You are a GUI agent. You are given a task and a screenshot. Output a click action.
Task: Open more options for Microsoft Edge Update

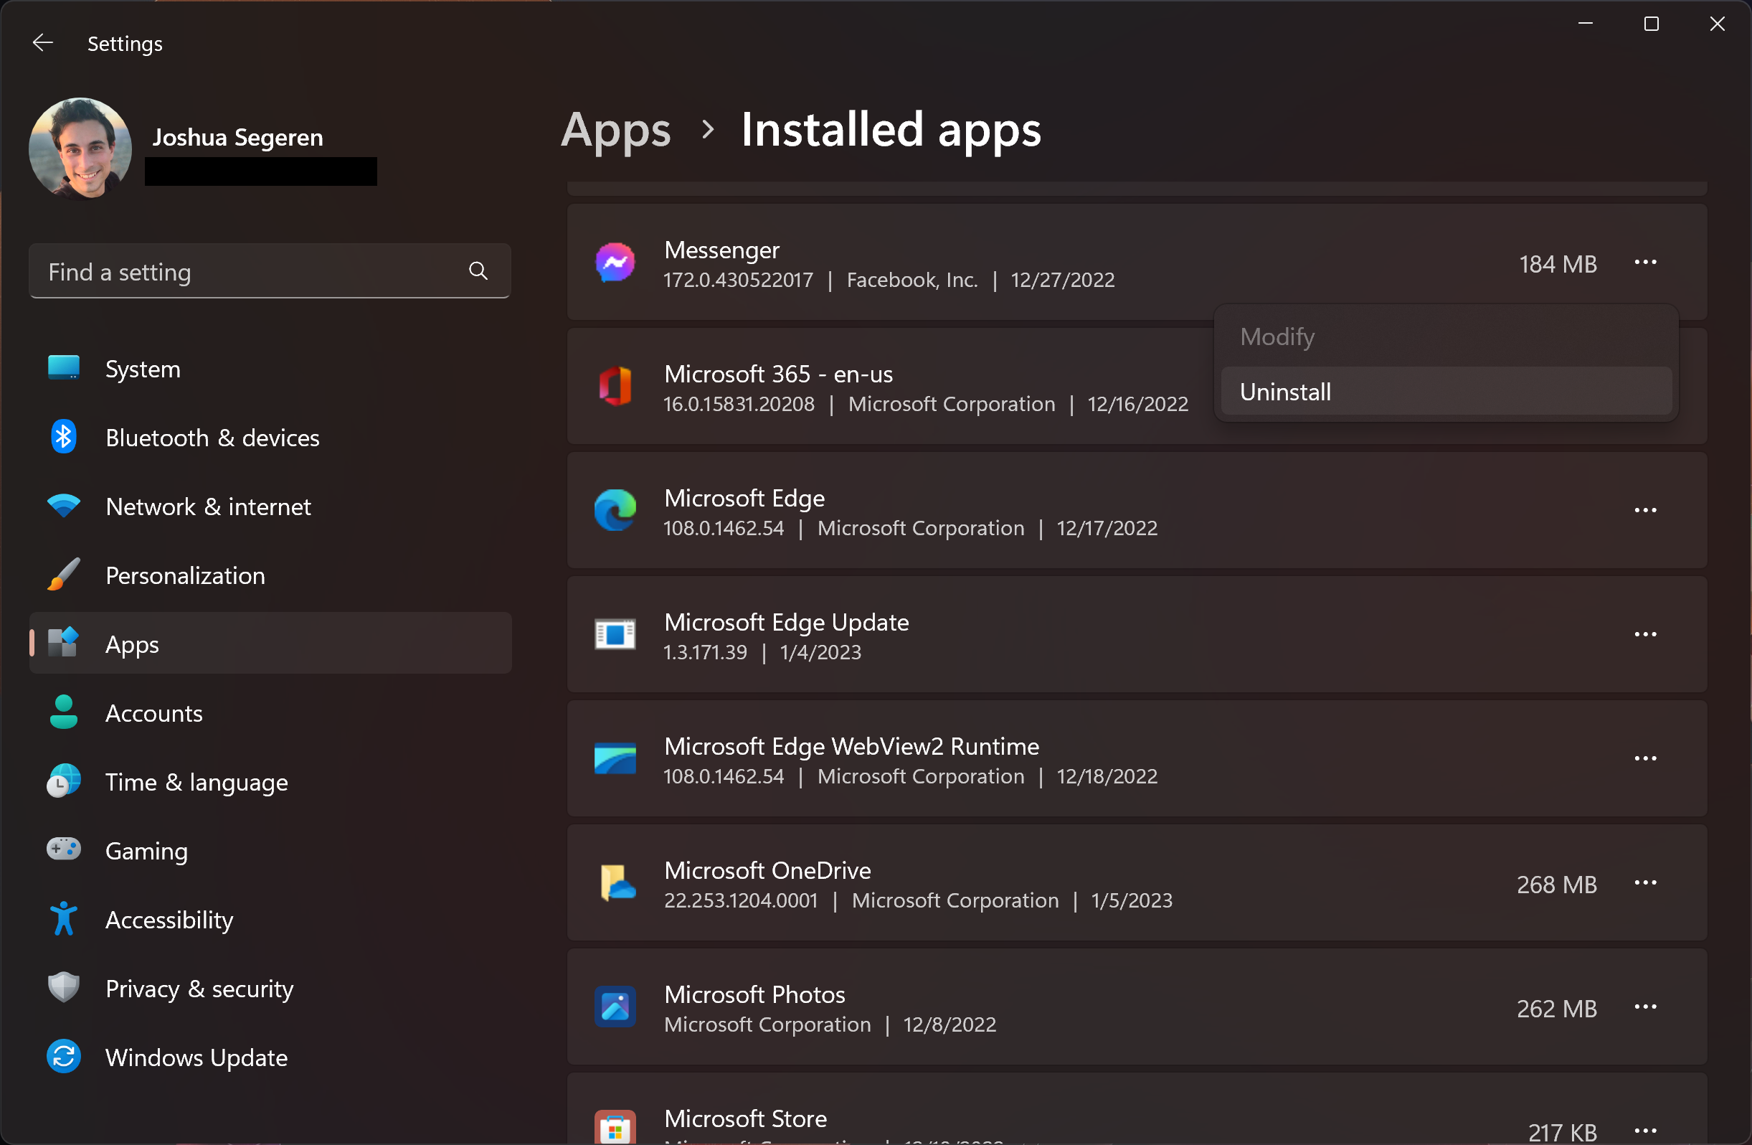click(1645, 635)
